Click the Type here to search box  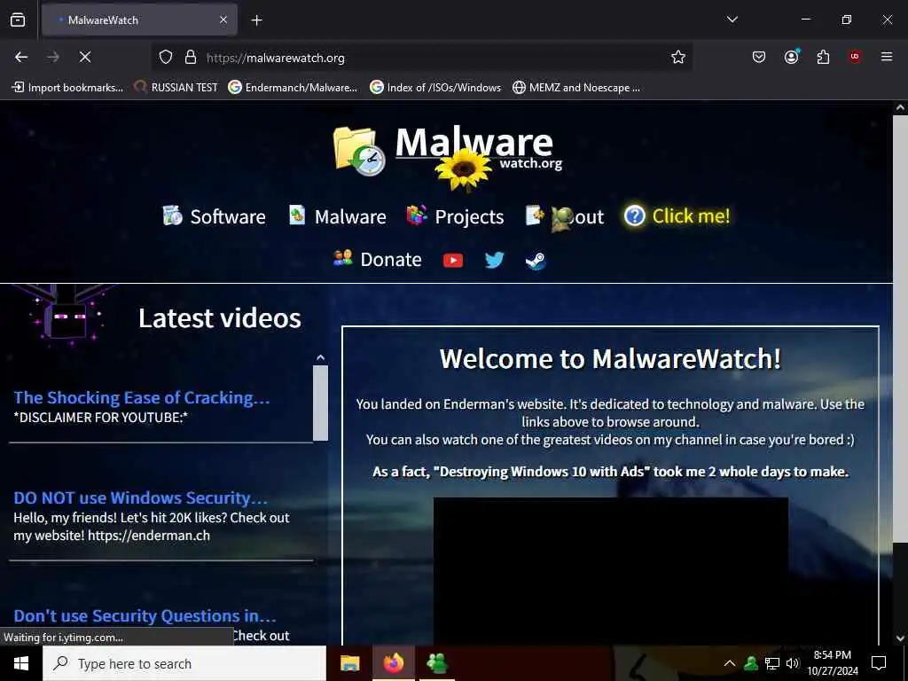[184, 663]
